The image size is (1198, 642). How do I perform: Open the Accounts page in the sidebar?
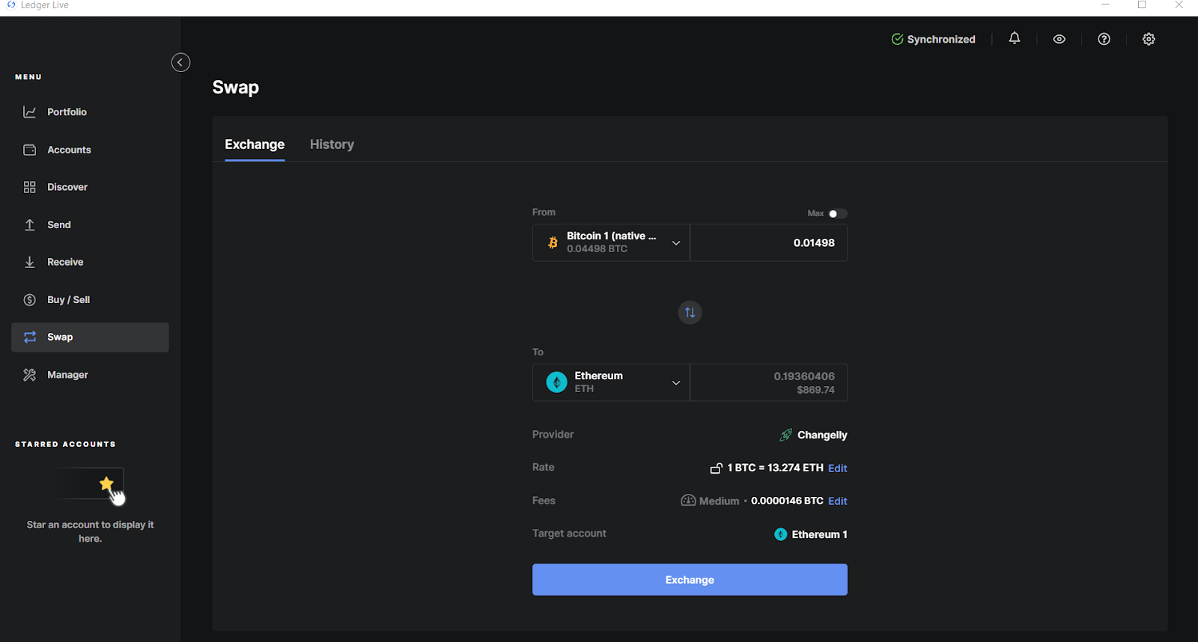[x=69, y=150]
